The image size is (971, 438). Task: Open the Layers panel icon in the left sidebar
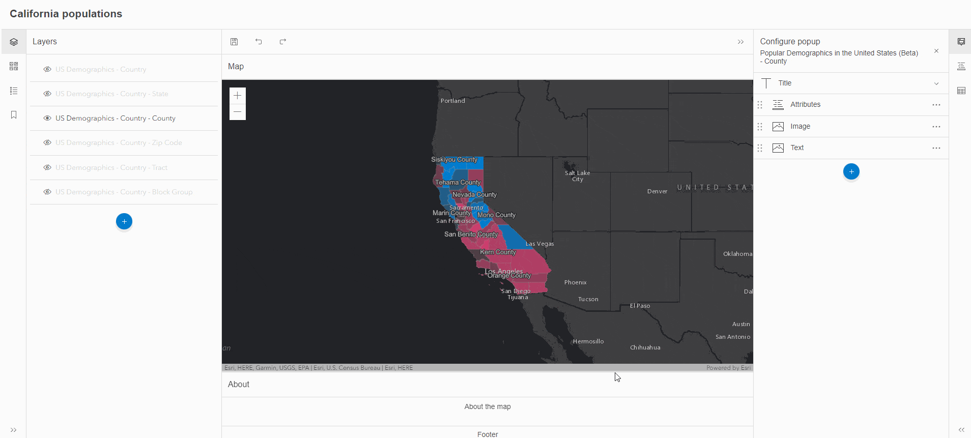14,42
